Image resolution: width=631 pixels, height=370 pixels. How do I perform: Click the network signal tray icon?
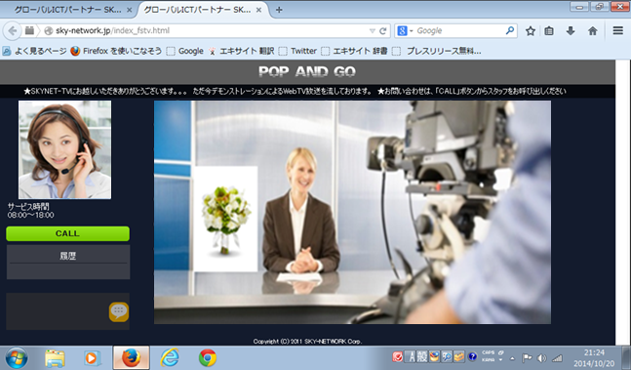pyautogui.click(x=557, y=358)
